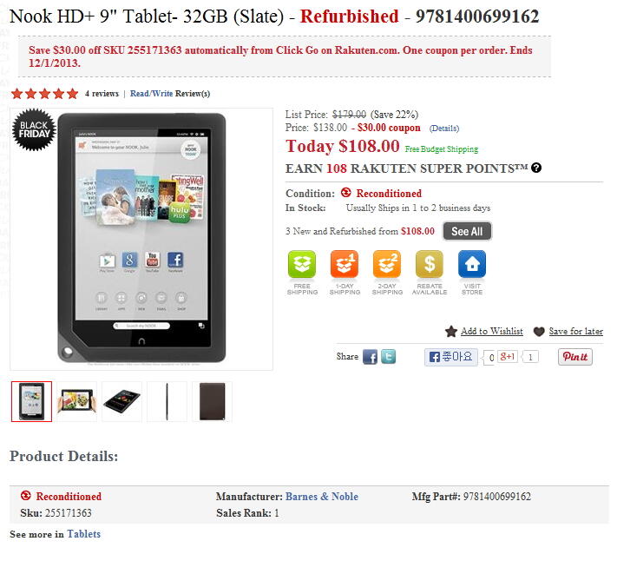The width and height of the screenshot is (617, 574).
Task: Share the product on Twitter
Action: pyautogui.click(x=389, y=357)
